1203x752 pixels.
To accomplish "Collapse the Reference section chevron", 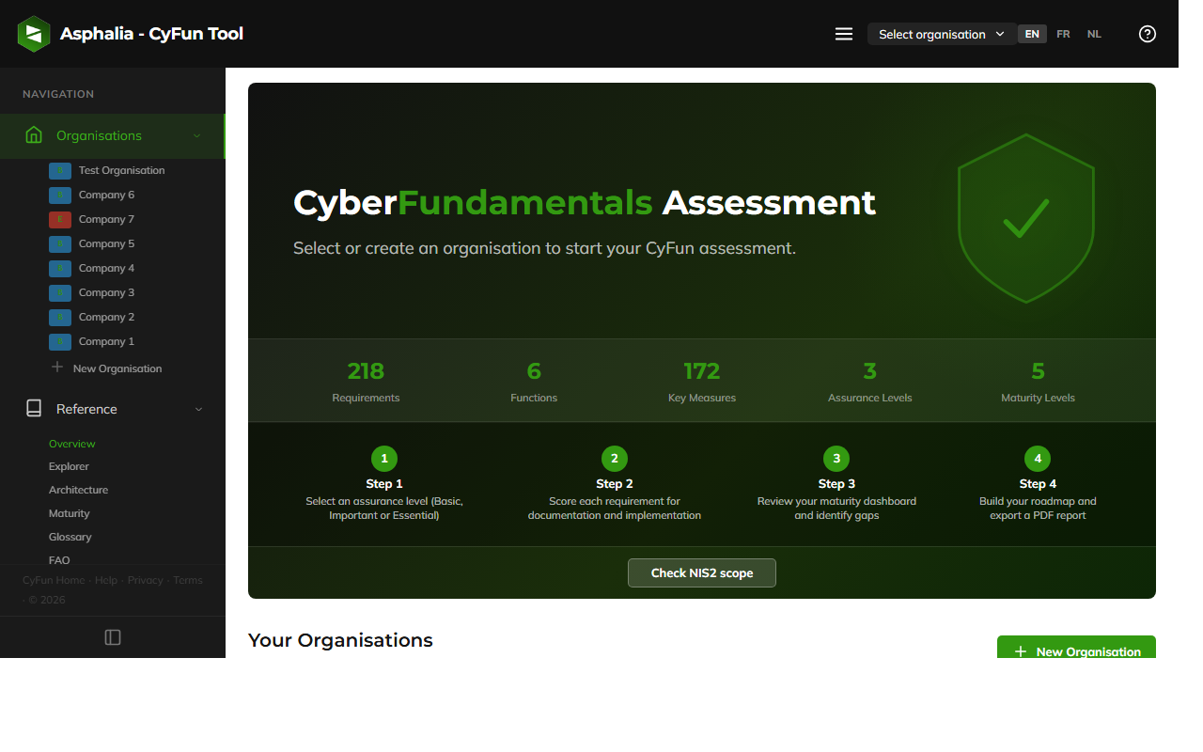I will coord(198,409).
